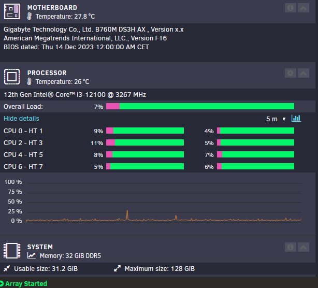Click the motherboard panel icon
This screenshot has width=318, height=288.
point(12,11)
